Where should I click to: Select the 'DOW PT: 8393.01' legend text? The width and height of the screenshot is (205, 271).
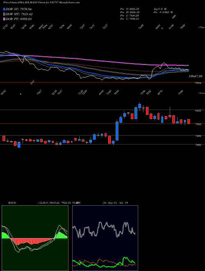click(x=18, y=19)
